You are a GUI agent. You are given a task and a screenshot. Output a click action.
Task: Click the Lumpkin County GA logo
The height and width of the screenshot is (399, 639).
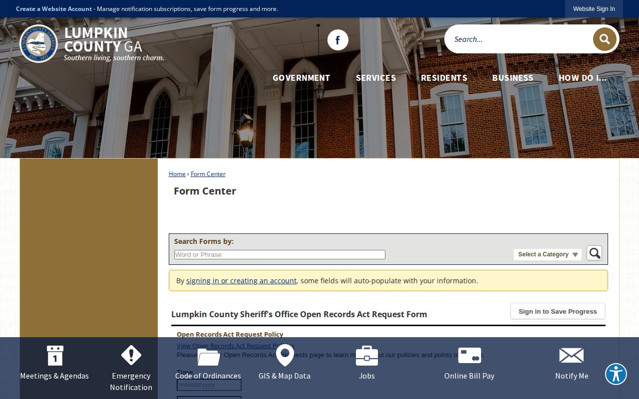92,43
